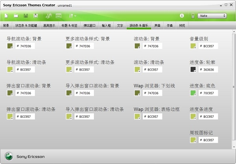This screenshot has width=236, height=164.
Task: Choose green swatch for 进度条: 底色
Action: (193, 93)
